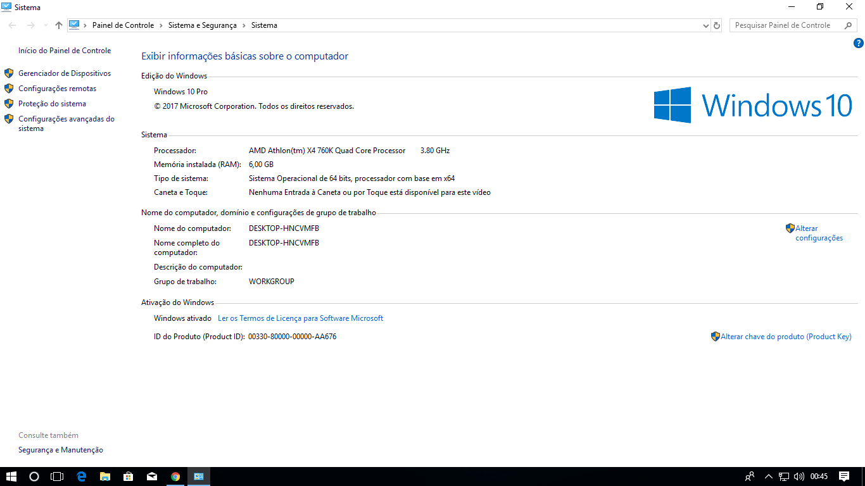Click Sistema window icon in the title bar
This screenshot has width=865, height=486.
tap(6, 7)
